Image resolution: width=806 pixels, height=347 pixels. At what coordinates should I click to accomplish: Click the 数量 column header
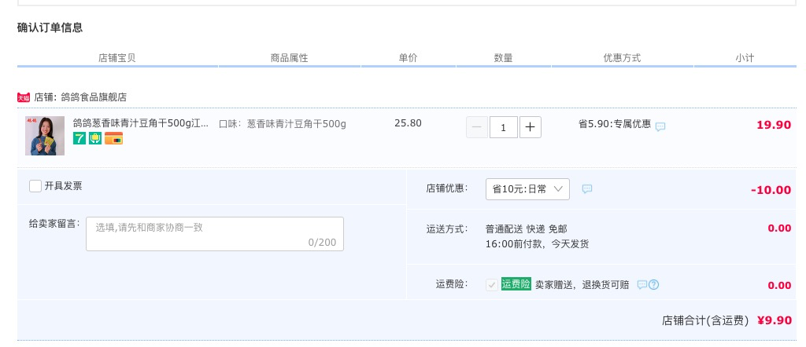(503, 58)
